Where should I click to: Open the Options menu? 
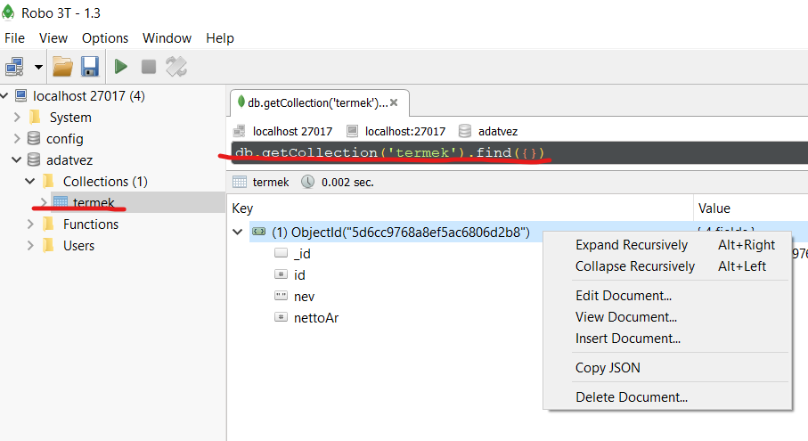[x=105, y=38]
